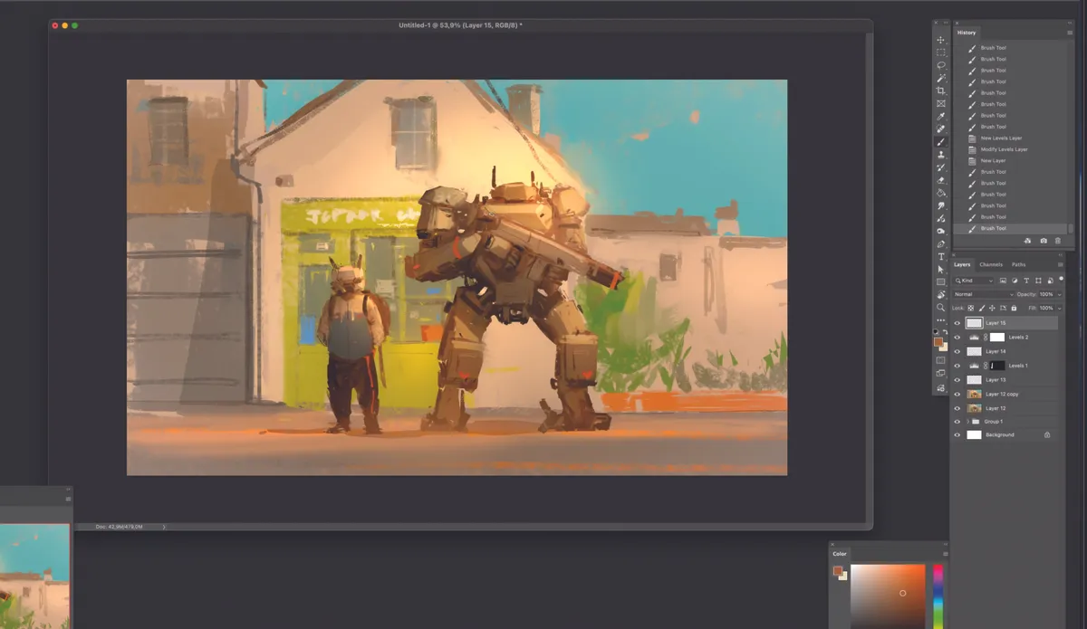Hide the Levels 2 adjustment layer

[957, 337]
